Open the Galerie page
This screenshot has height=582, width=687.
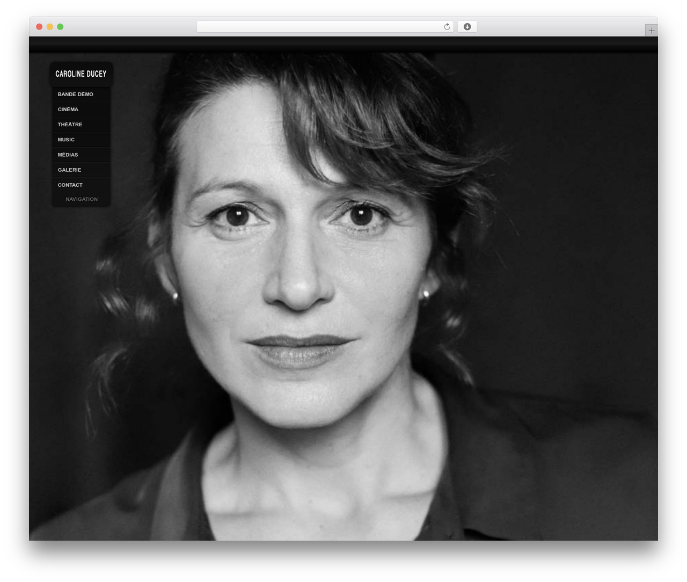[x=81, y=170]
